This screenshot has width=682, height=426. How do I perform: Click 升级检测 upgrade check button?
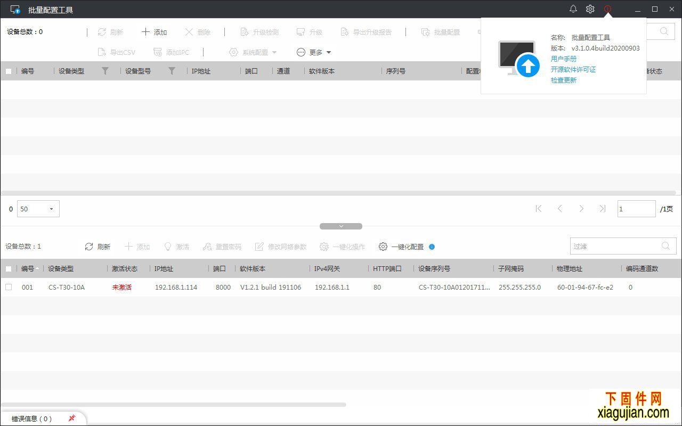coord(259,32)
